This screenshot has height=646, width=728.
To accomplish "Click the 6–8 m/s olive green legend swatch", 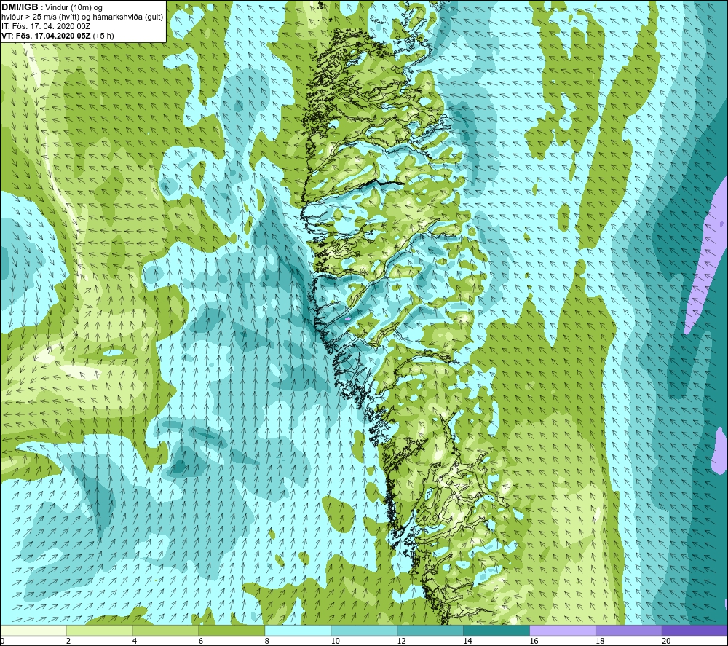I will pyautogui.click(x=232, y=630).
